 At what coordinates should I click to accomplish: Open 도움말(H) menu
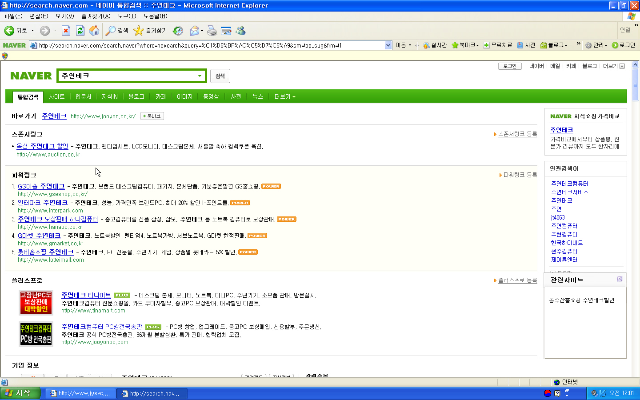pyautogui.click(x=155, y=16)
